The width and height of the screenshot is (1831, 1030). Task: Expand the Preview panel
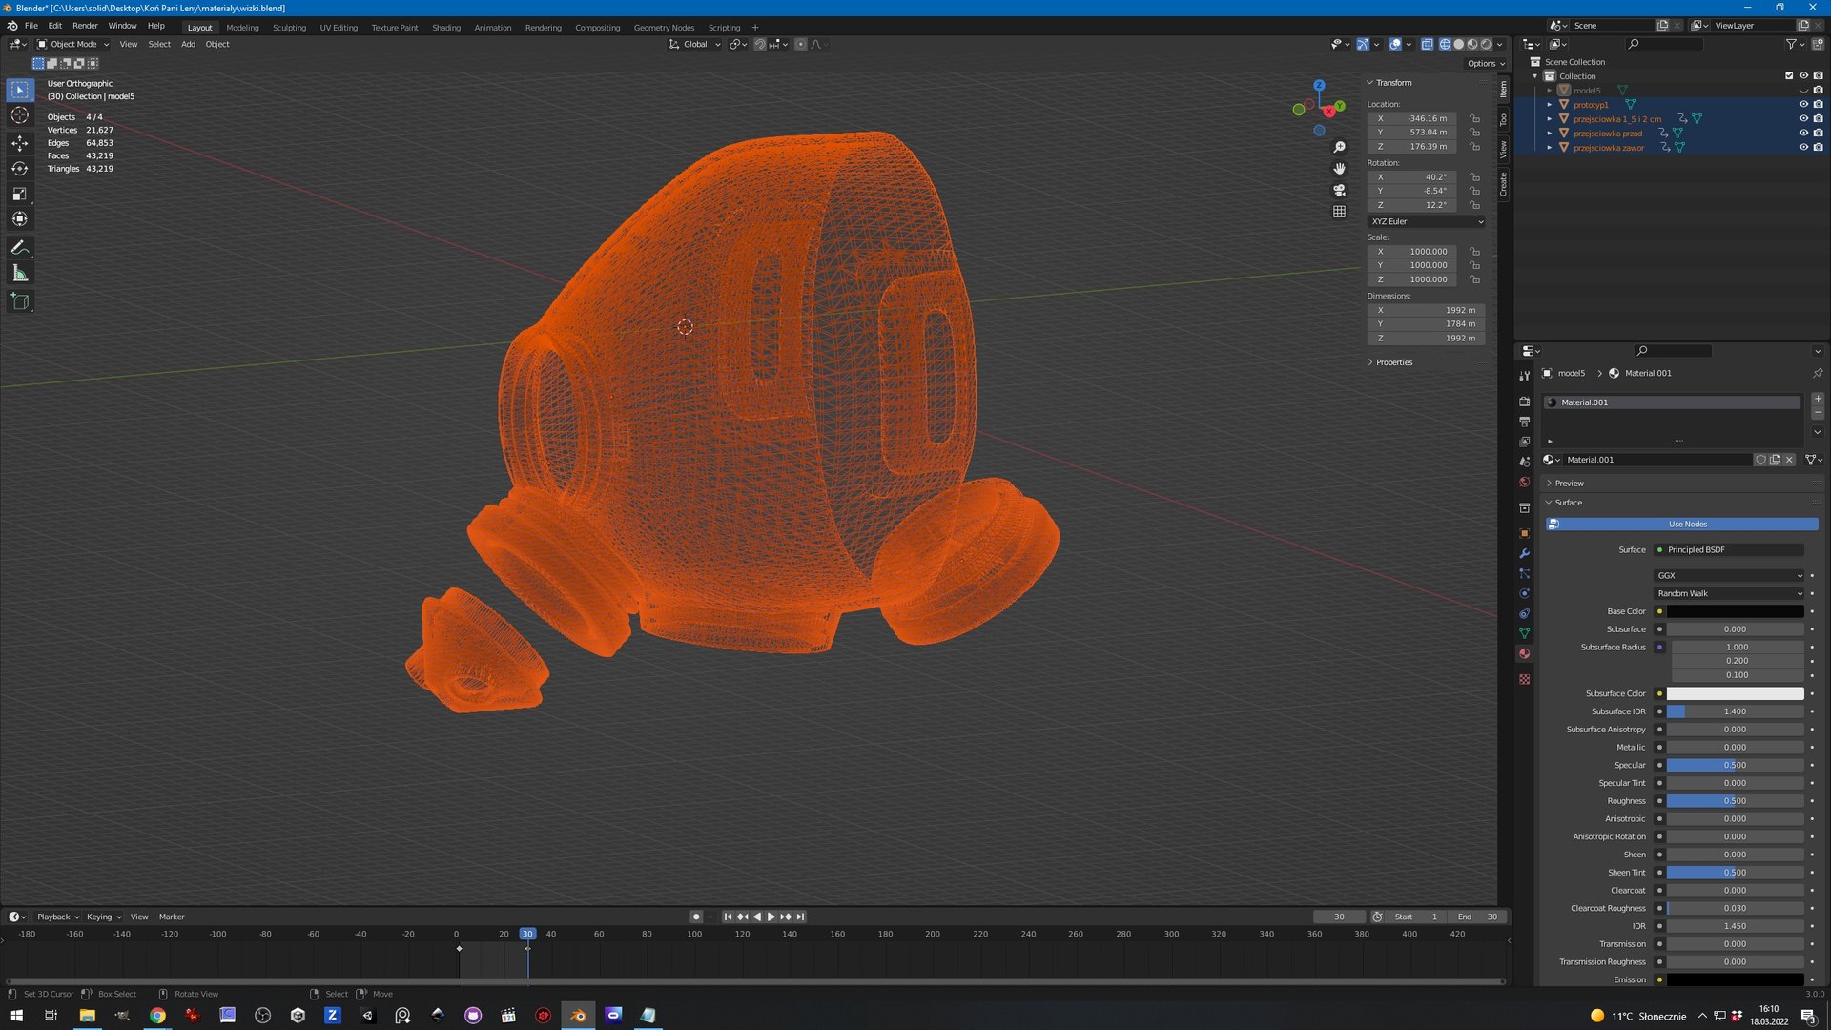tap(1569, 484)
